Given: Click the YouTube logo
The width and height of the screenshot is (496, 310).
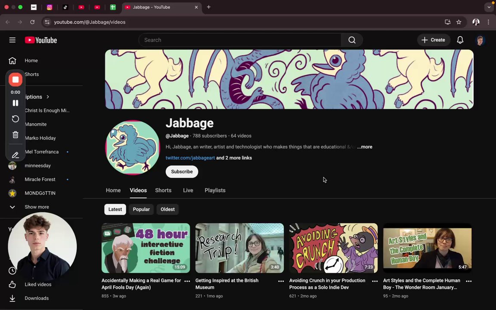Looking at the screenshot, I should coord(41,40).
